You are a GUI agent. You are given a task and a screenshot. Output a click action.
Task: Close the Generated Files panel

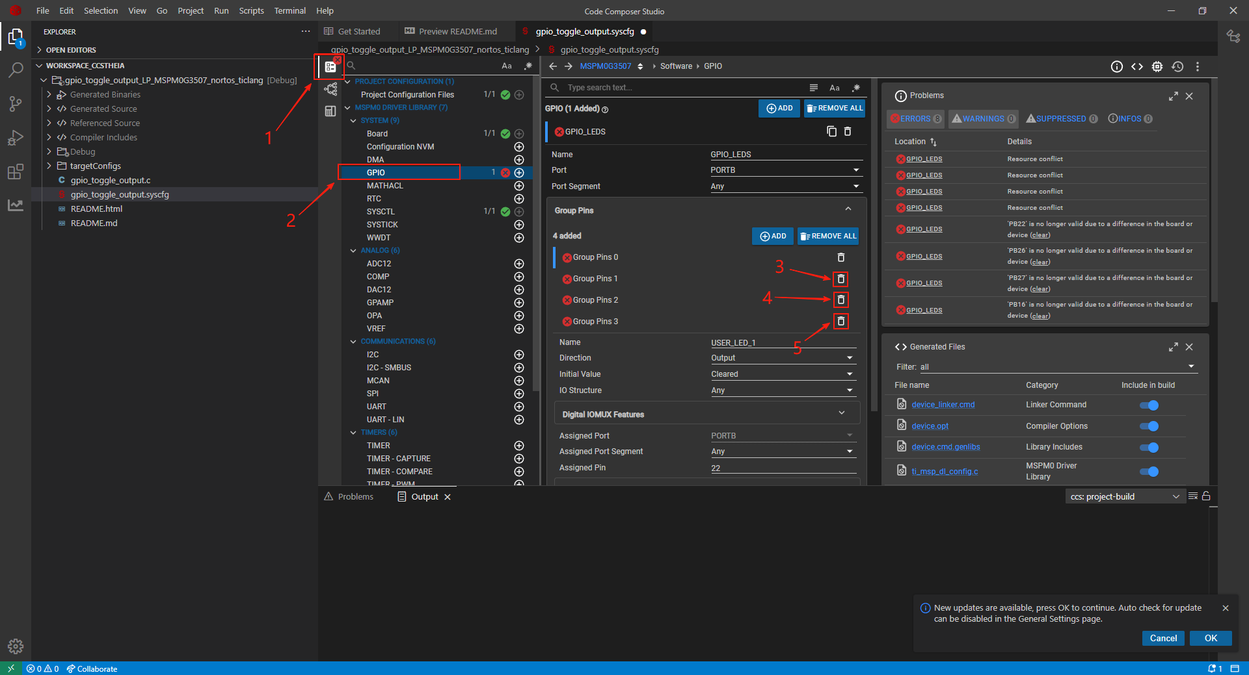pos(1189,347)
